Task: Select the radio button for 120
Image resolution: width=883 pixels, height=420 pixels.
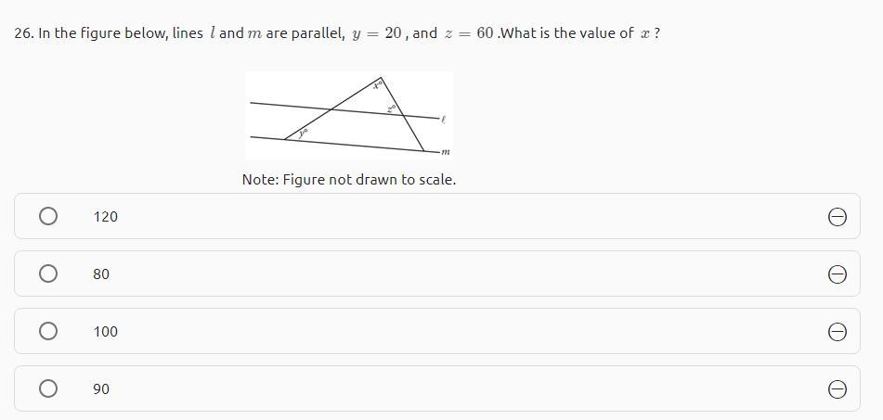Action: pos(48,216)
